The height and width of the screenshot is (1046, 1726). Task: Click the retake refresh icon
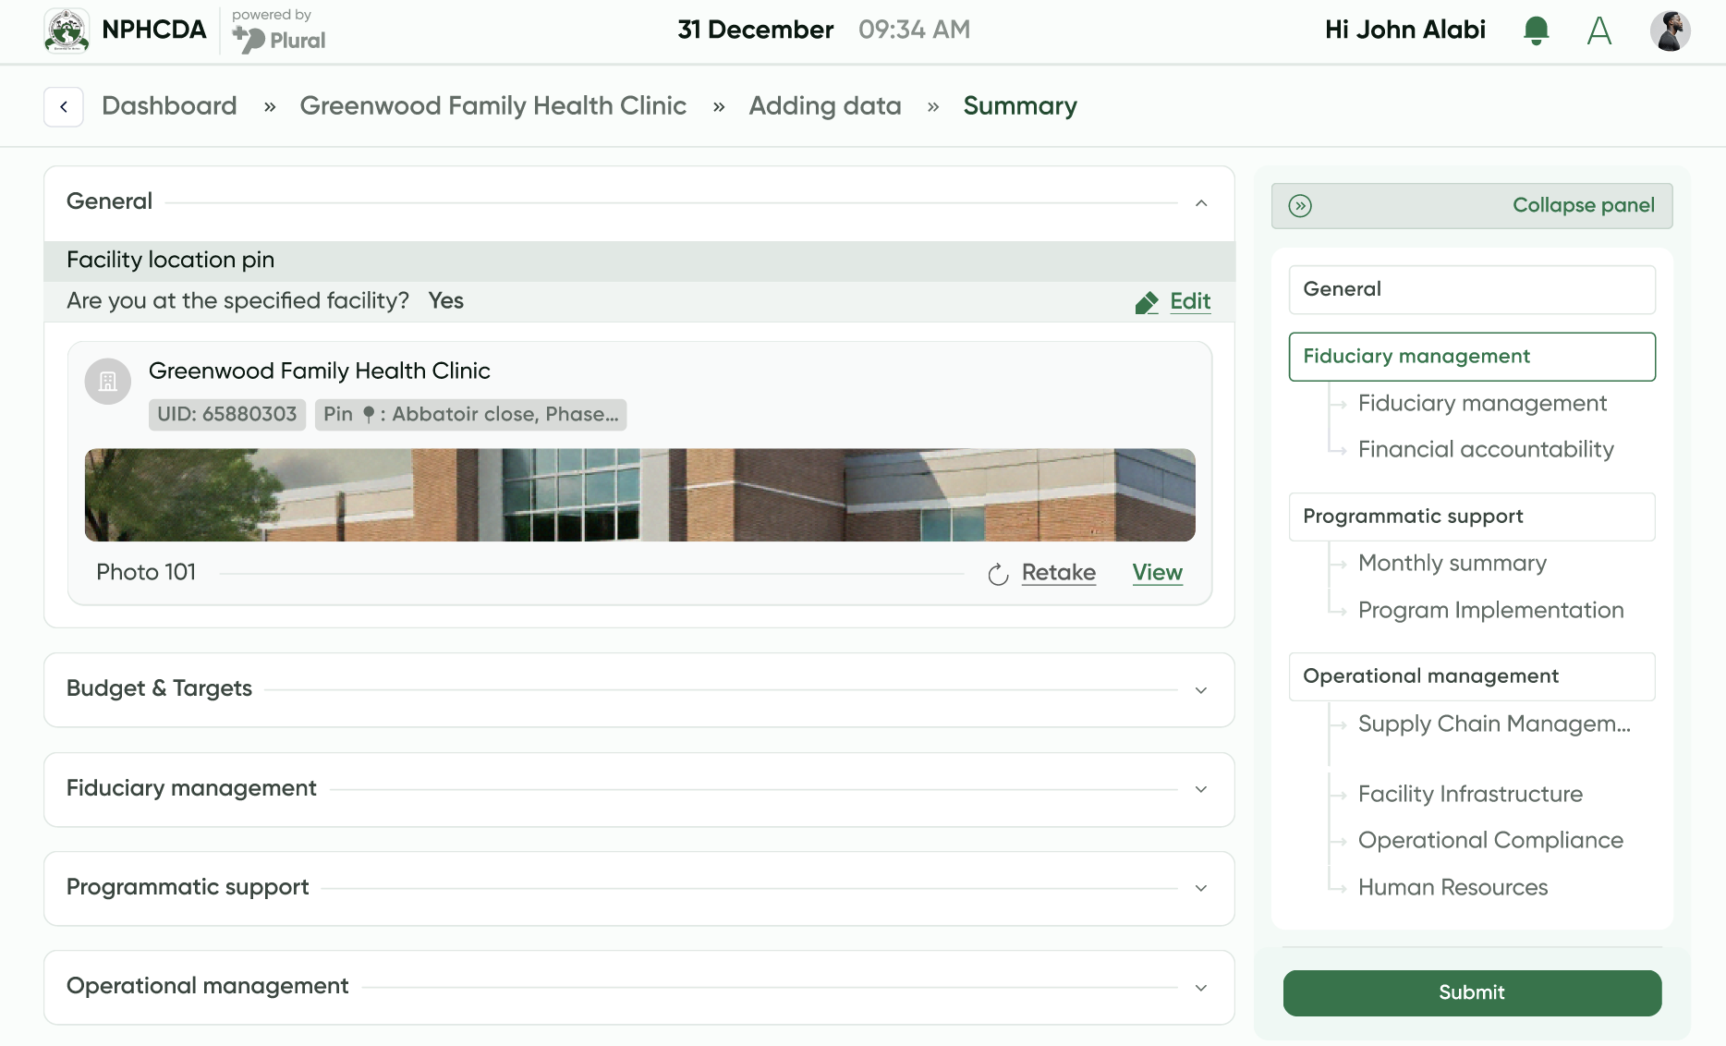(998, 575)
